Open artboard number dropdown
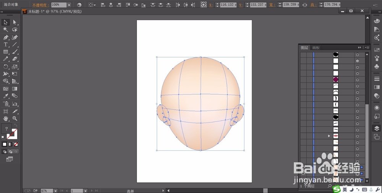Screen dimensions: 382x193 point(85,191)
